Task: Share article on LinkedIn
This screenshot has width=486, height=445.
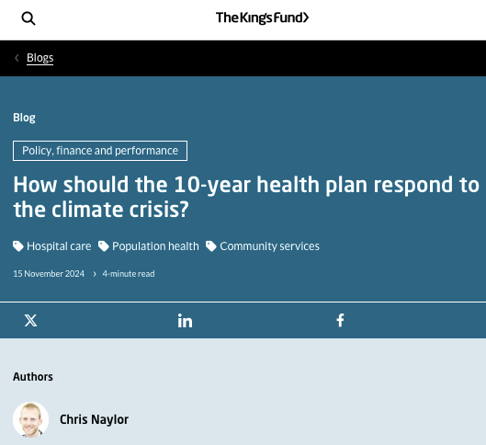Action: point(185,320)
